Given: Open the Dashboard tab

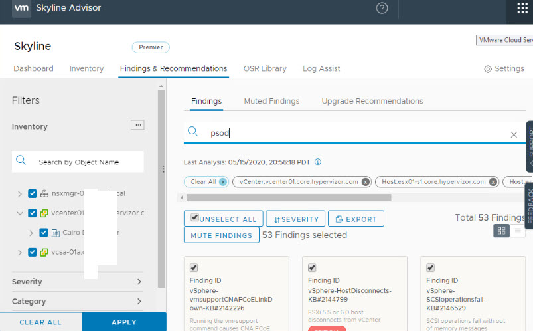Looking at the screenshot, I should click(x=33, y=68).
